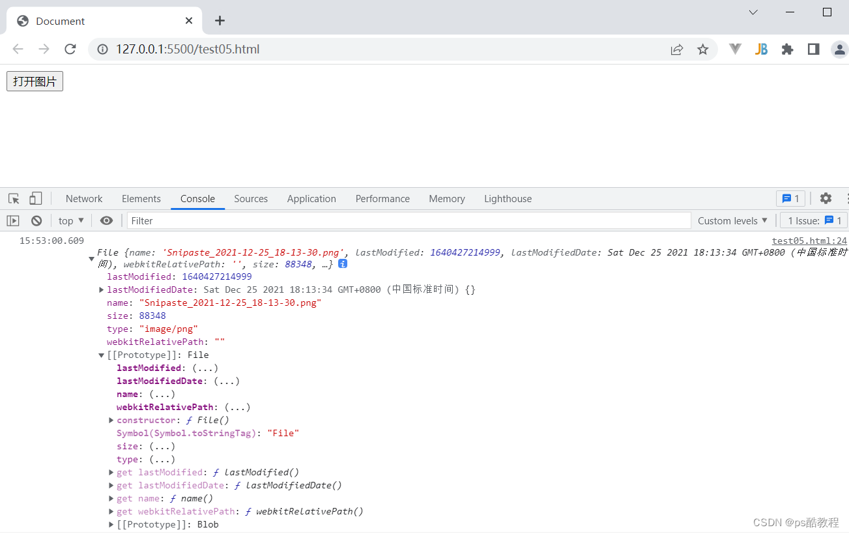Click the name value "Snipaste_2021-12-25_18-13-30.png" in the tree
This screenshot has height=534, width=849.
click(x=230, y=303)
